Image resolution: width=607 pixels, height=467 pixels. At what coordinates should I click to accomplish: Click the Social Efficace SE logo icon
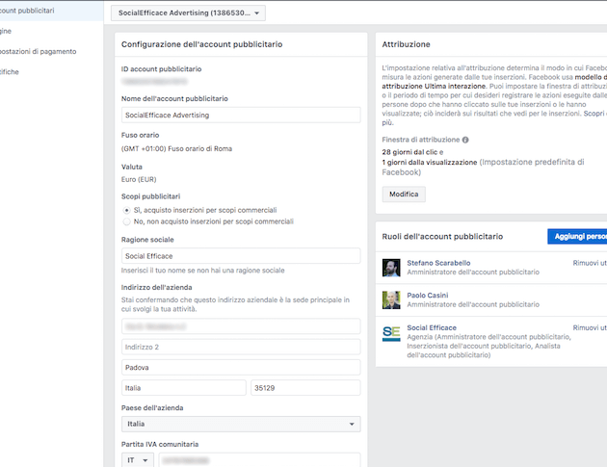(391, 333)
